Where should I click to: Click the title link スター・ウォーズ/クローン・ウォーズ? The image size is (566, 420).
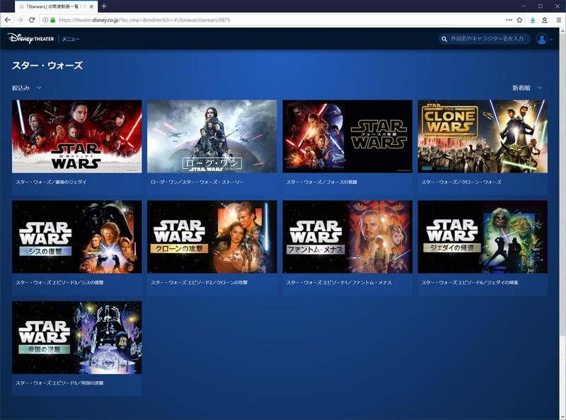pos(461,182)
